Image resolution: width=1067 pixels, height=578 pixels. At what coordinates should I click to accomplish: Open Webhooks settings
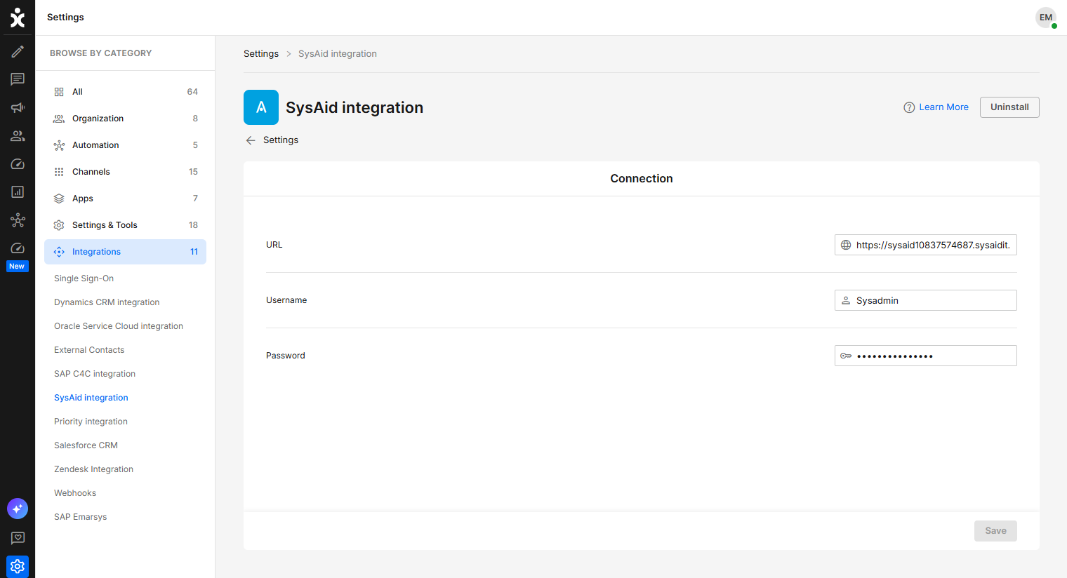(75, 493)
